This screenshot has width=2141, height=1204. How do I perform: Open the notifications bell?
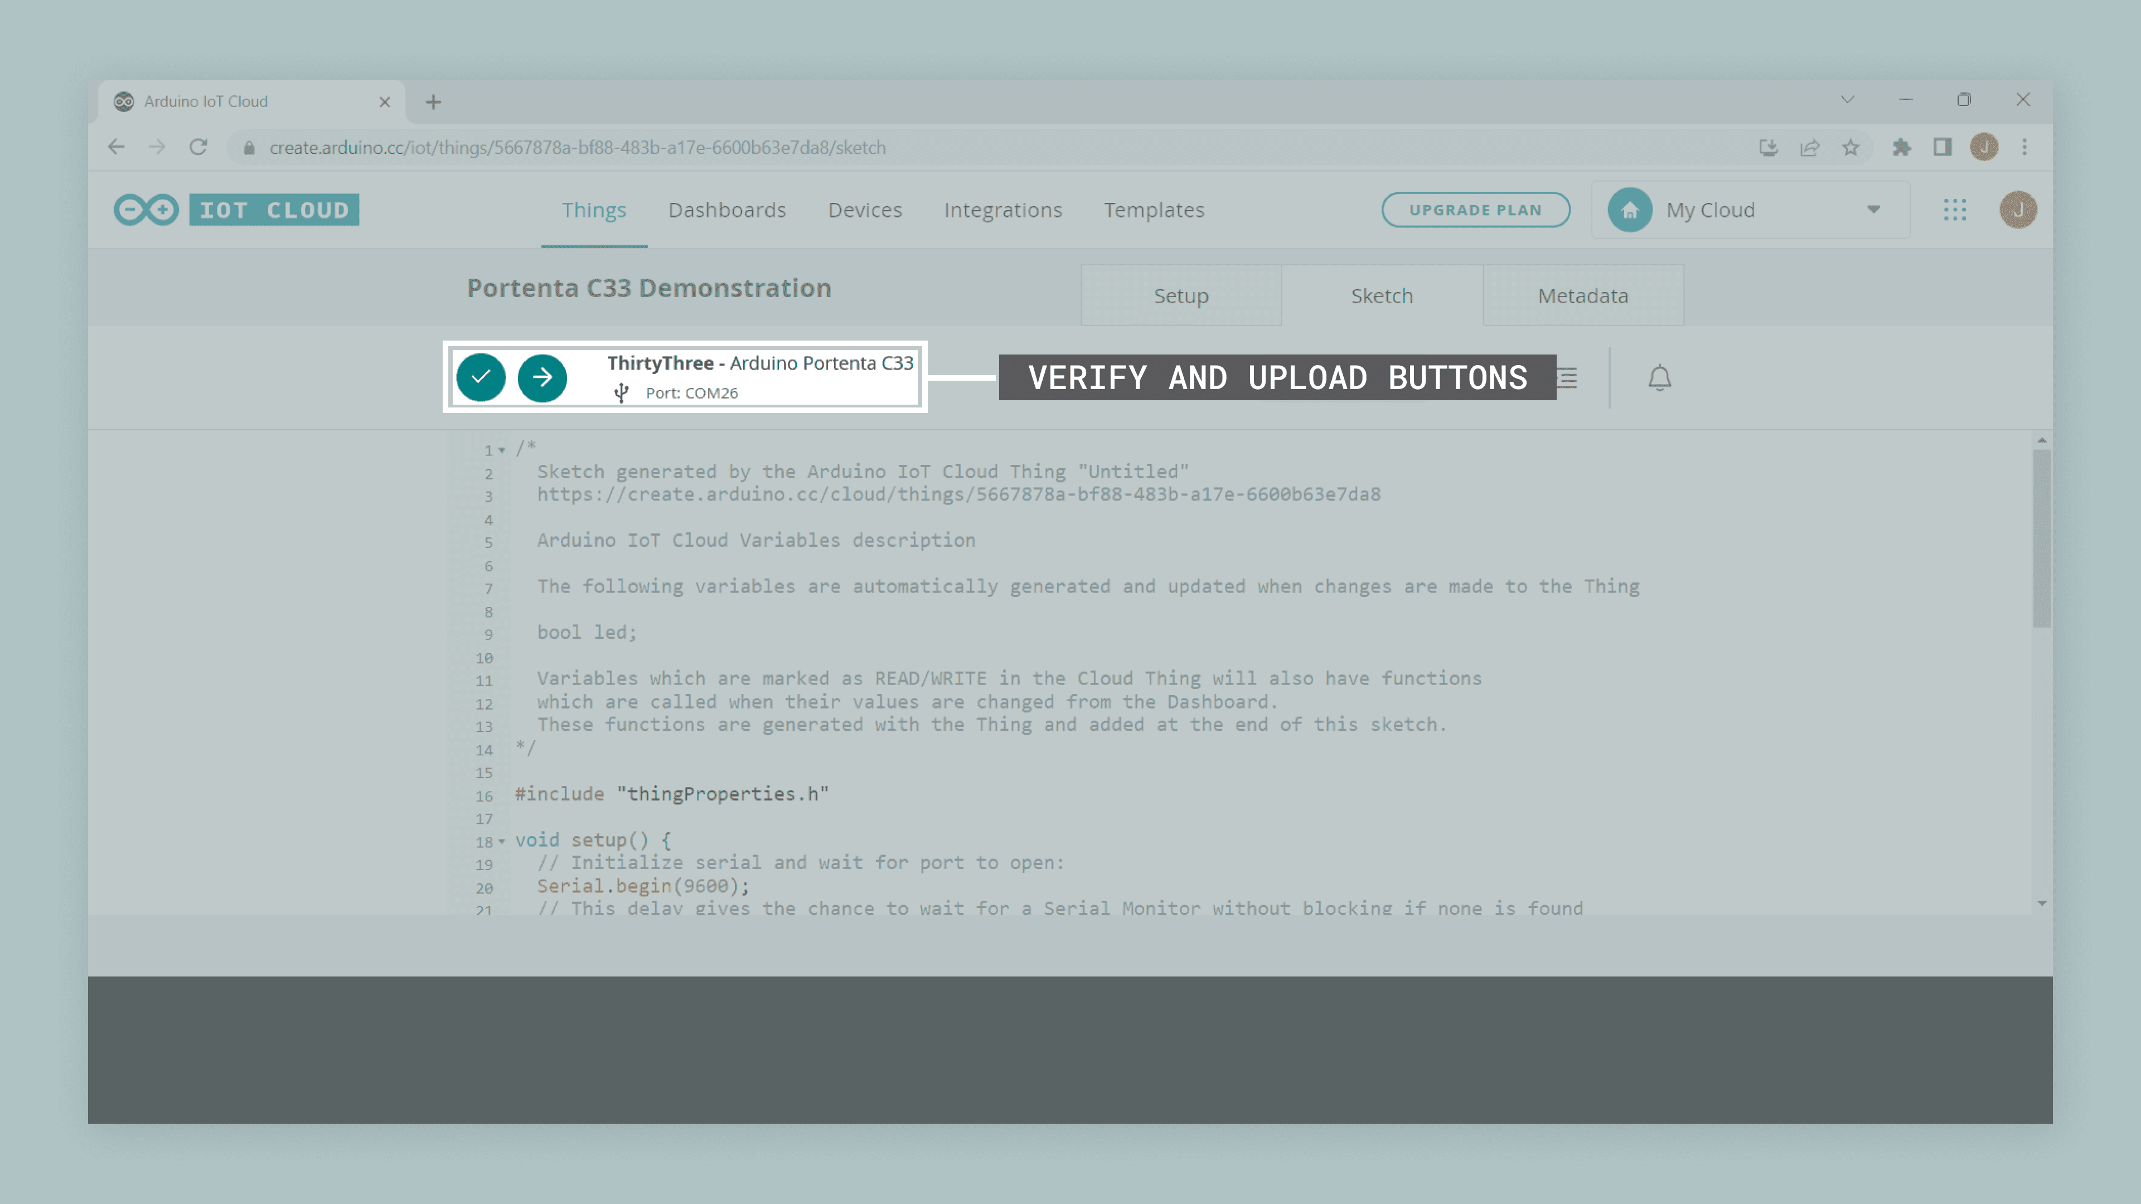pyautogui.click(x=1659, y=378)
